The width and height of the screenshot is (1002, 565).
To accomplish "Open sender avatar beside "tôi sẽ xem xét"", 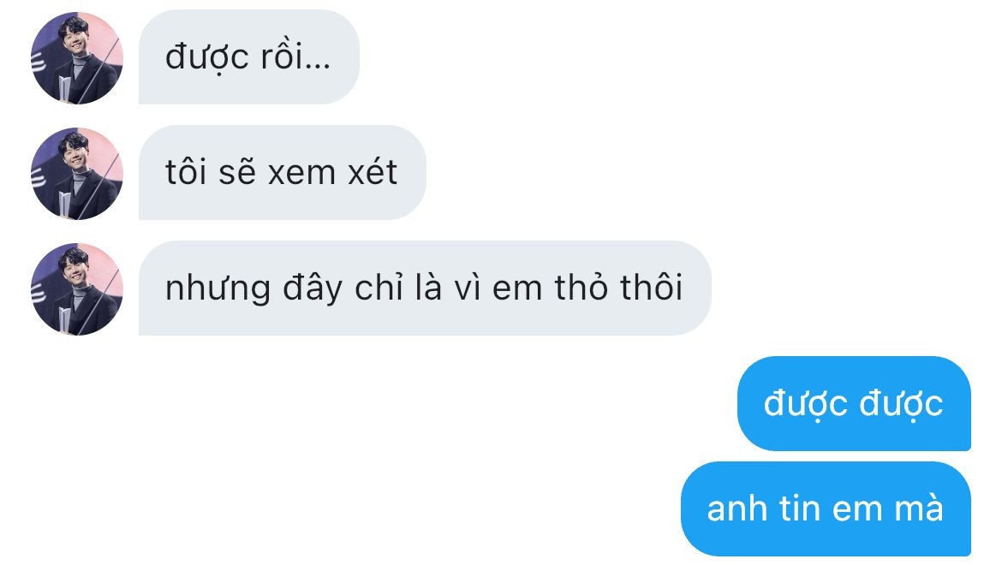I will (x=77, y=173).
